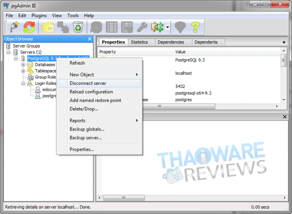Select Backup globals... entry
292x214 pixels.
point(99,129)
